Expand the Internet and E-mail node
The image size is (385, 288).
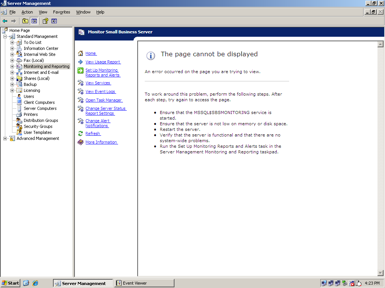tap(12, 72)
